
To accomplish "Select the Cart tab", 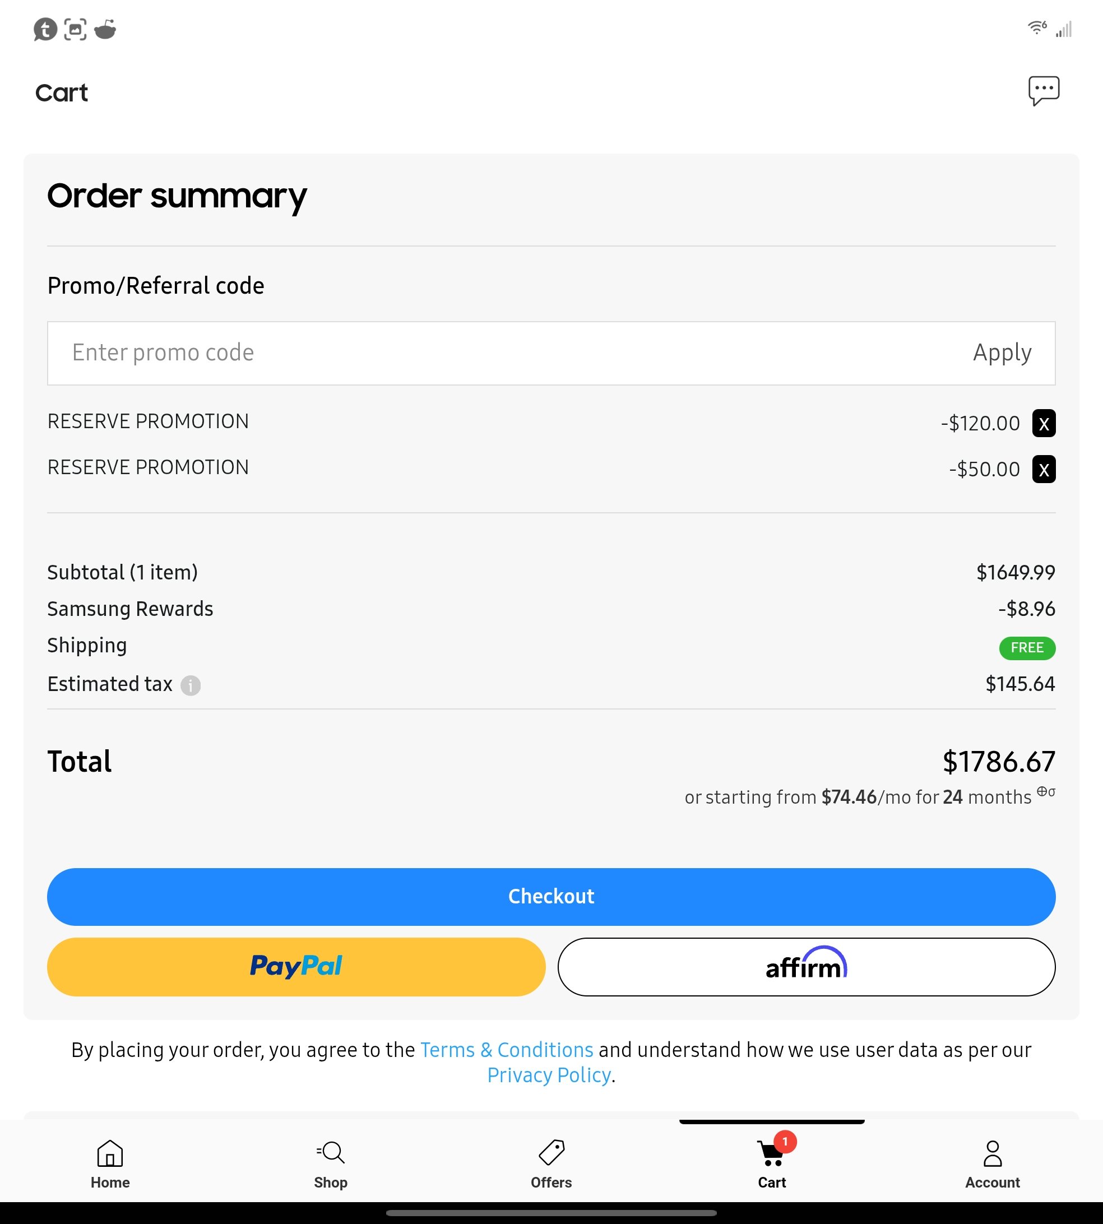I will tap(772, 1163).
